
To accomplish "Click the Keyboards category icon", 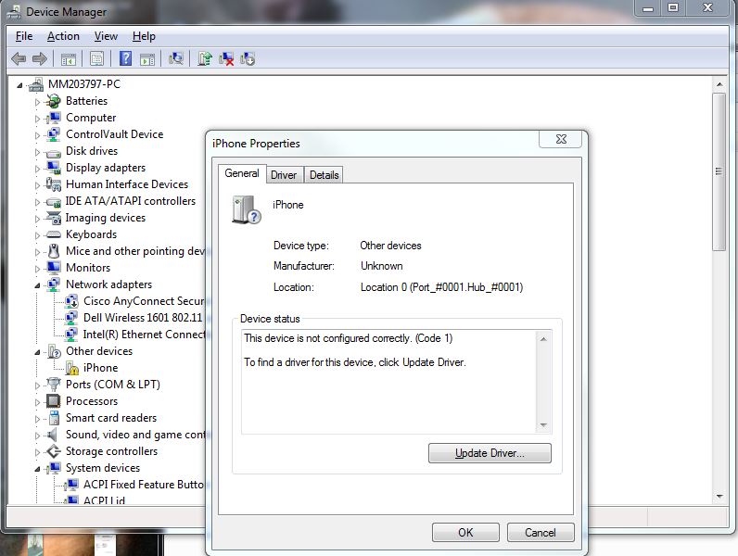I will 54,234.
